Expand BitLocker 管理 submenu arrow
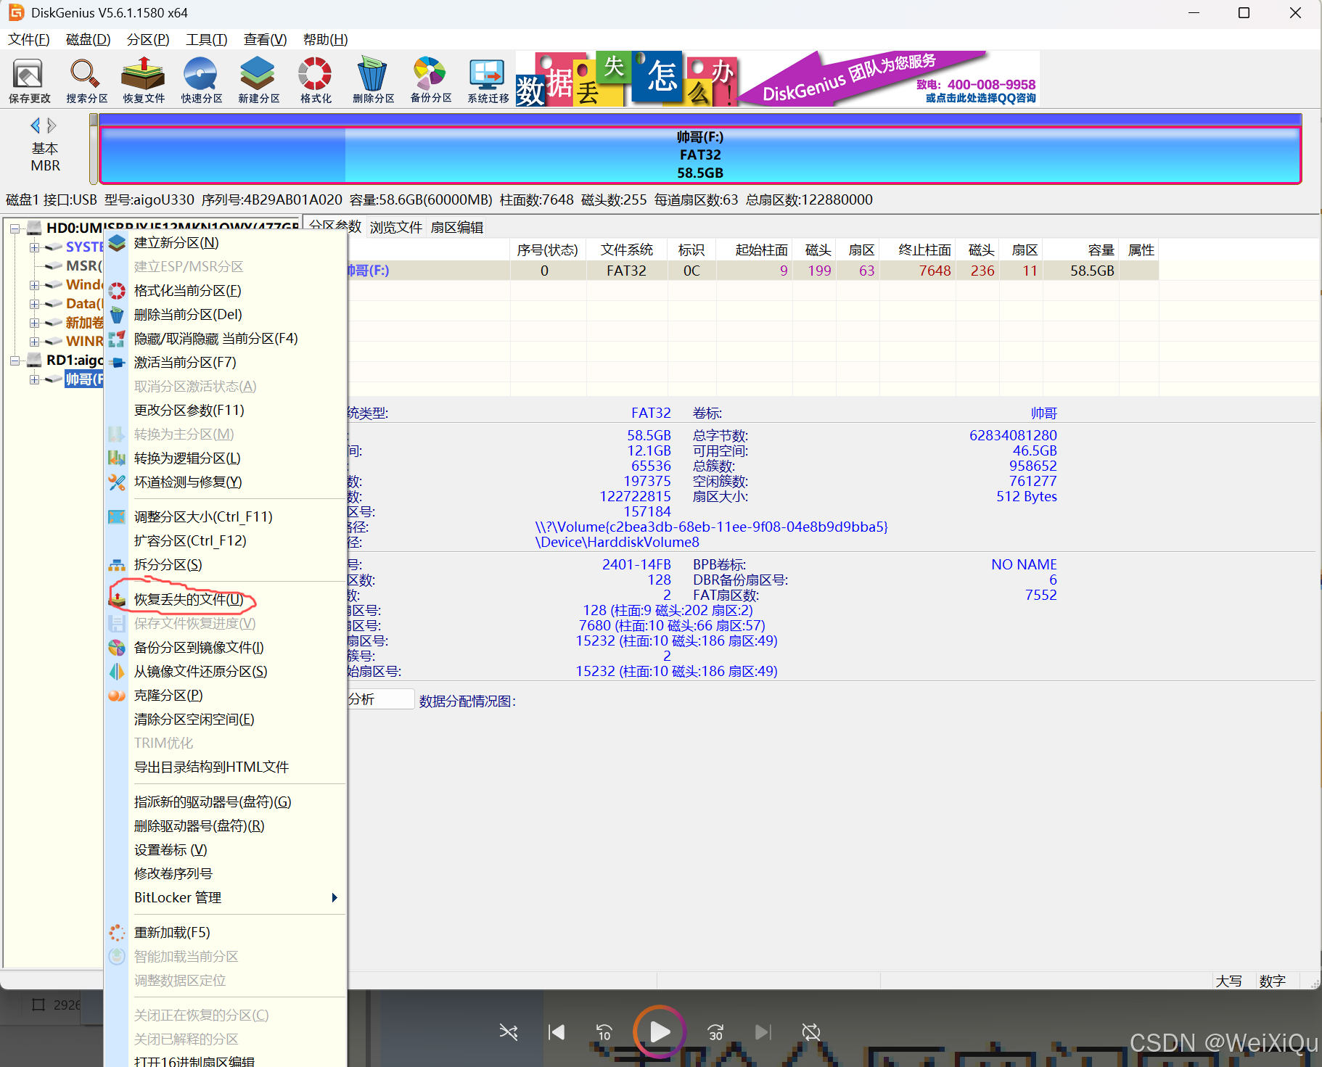Viewport: 1322px width, 1067px height. pos(334,897)
